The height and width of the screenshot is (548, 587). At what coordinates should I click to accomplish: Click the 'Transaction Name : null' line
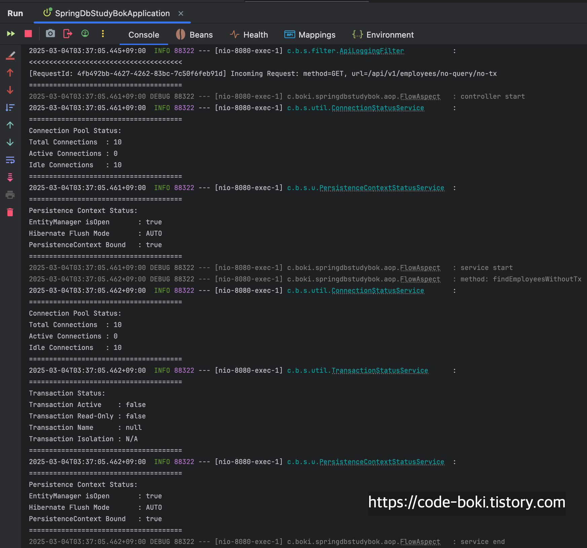(x=85, y=427)
